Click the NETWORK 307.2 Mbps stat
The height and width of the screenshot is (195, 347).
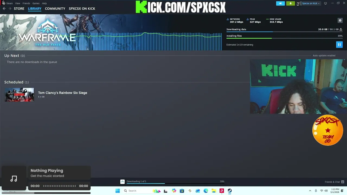[235, 21]
